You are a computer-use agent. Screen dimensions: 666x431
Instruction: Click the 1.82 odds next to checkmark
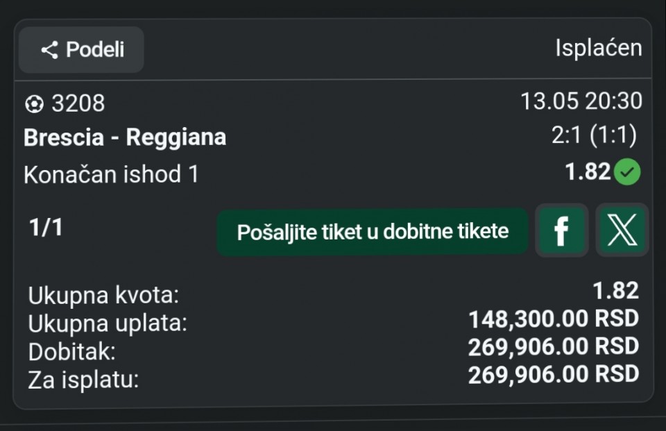pos(588,172)
